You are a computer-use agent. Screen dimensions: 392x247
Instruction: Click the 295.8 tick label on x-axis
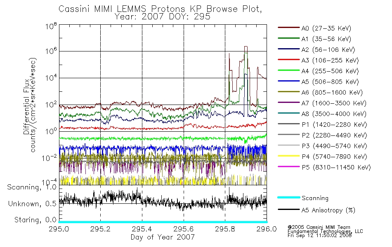[x=225, y=229]
